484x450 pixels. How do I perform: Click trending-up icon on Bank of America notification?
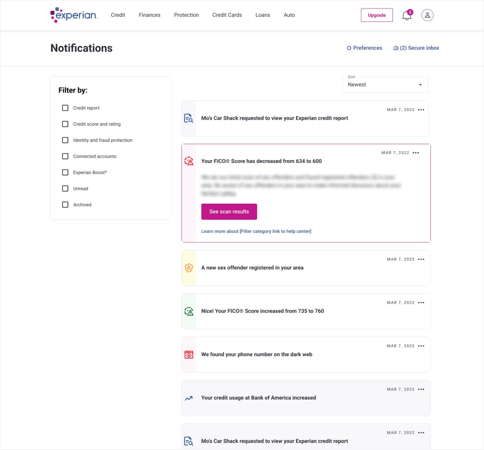(188, 398)
